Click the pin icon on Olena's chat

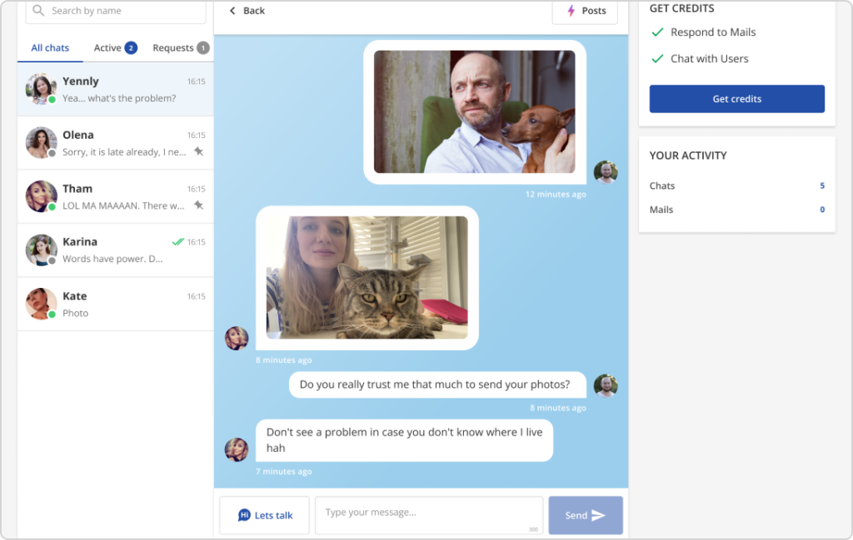[x=198, y=151]
